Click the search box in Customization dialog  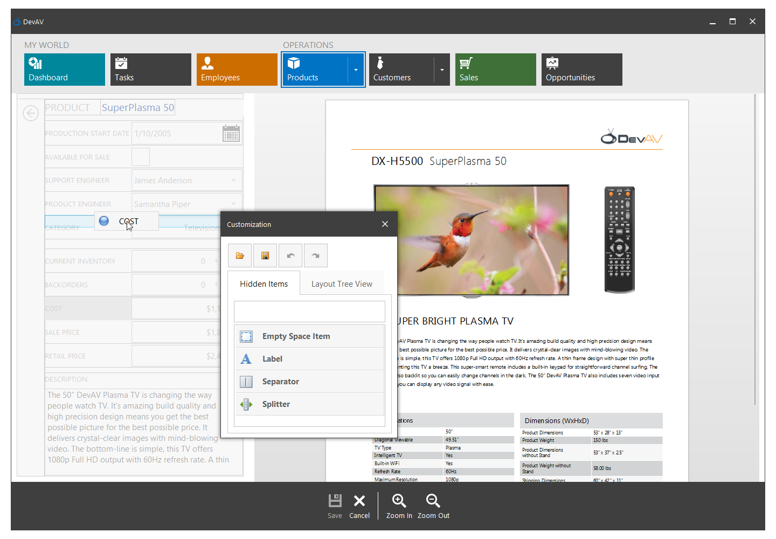[309, 312]
